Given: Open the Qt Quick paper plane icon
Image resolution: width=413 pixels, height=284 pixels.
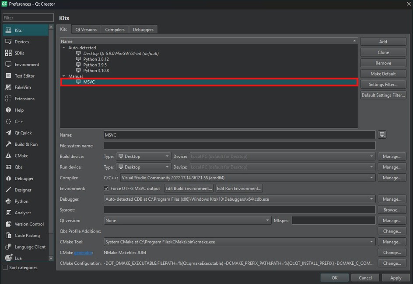Looking at the screenshot, I should 8,133.
